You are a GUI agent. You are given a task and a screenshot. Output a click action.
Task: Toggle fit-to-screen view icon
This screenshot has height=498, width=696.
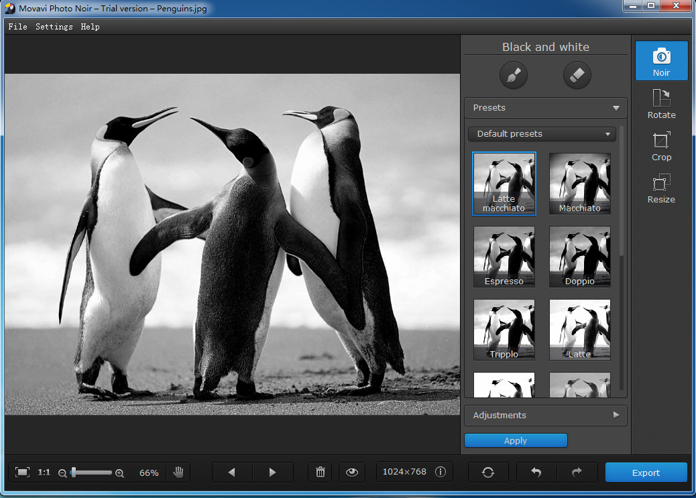(22, 472)
